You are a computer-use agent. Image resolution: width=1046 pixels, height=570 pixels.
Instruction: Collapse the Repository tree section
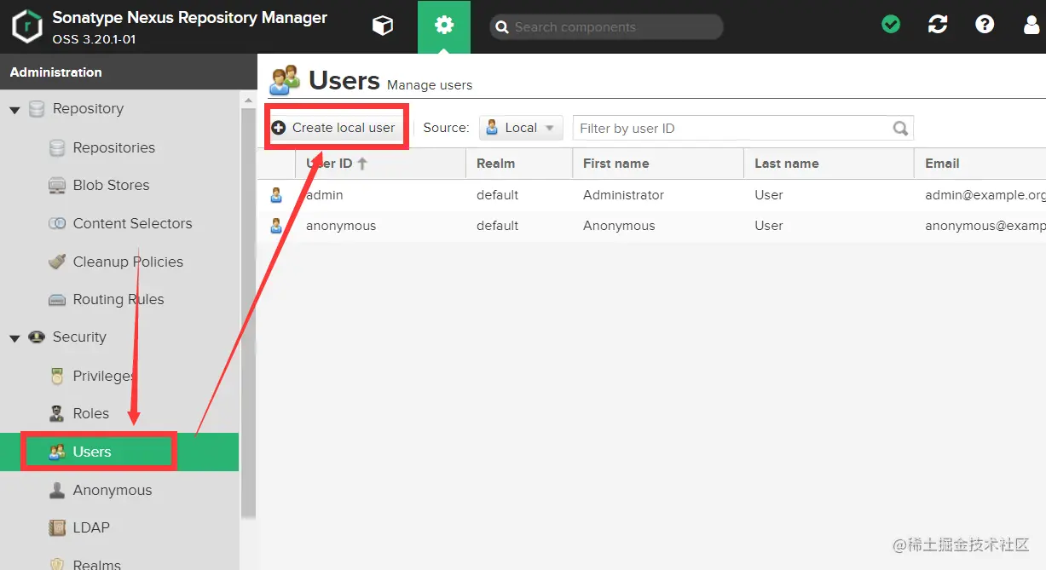coord(14,110)
